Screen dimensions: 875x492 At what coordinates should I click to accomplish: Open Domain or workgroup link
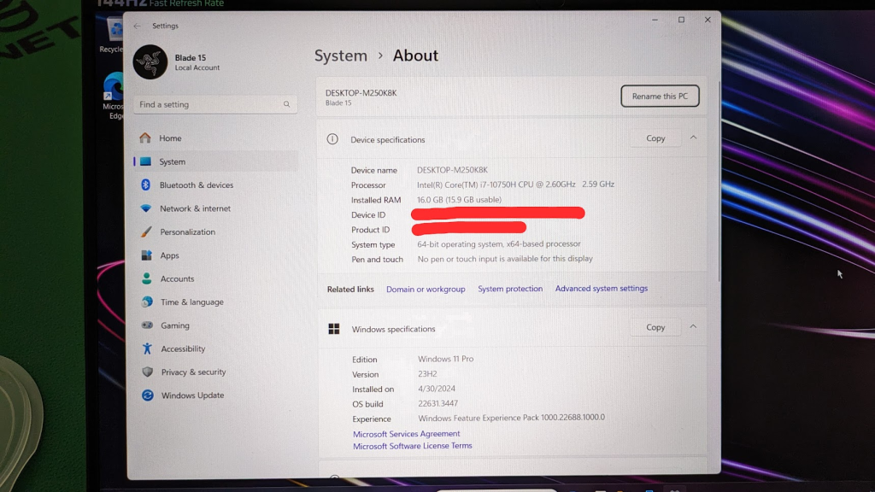tap(426, 289)
